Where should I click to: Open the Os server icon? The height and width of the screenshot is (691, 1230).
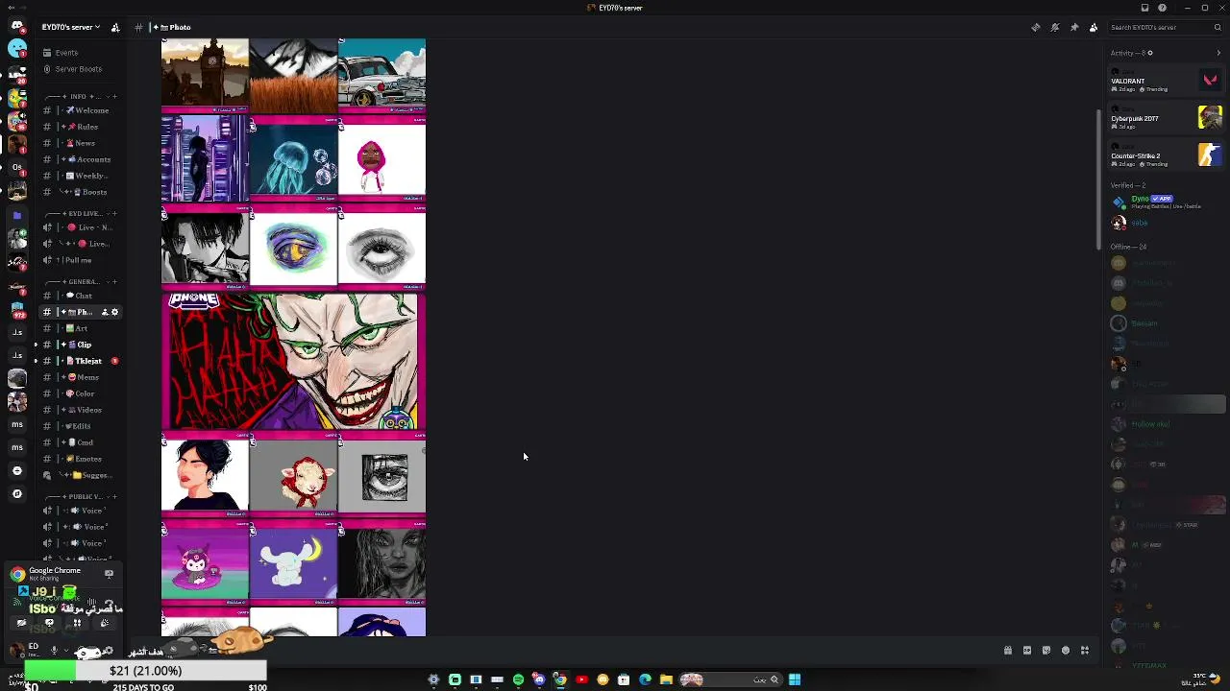(x=17, y=167)
